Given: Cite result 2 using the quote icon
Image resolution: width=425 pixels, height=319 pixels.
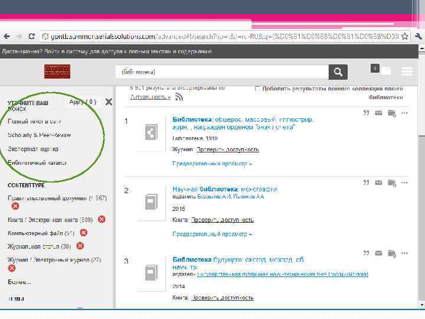Looking at the screenshot, I should [x=366, y=183].
